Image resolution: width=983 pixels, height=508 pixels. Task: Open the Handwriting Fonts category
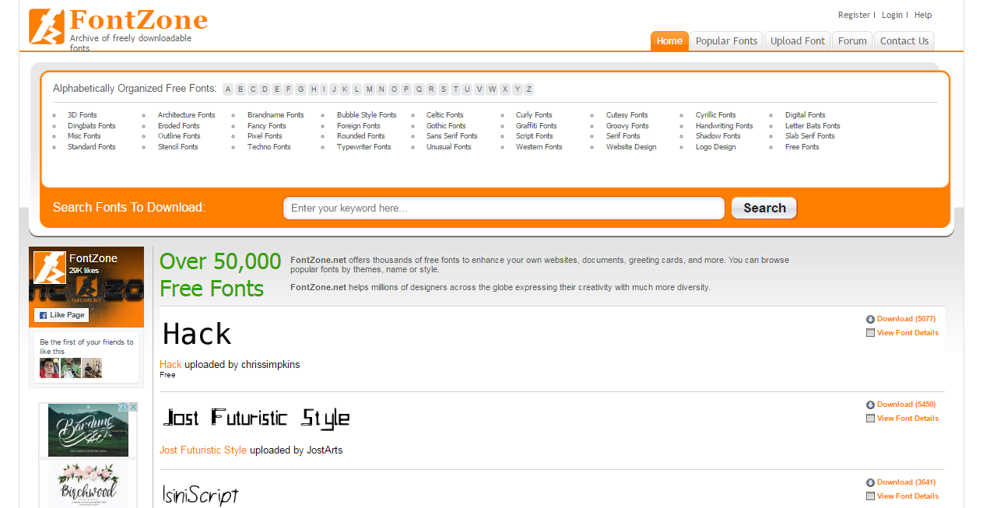tap(725, 126)
